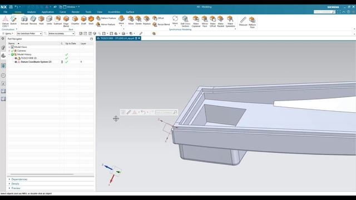356x200 pixels.
Task: Open the Menu dropdown button
Action: pyautogui.click(x=7, y=33)
